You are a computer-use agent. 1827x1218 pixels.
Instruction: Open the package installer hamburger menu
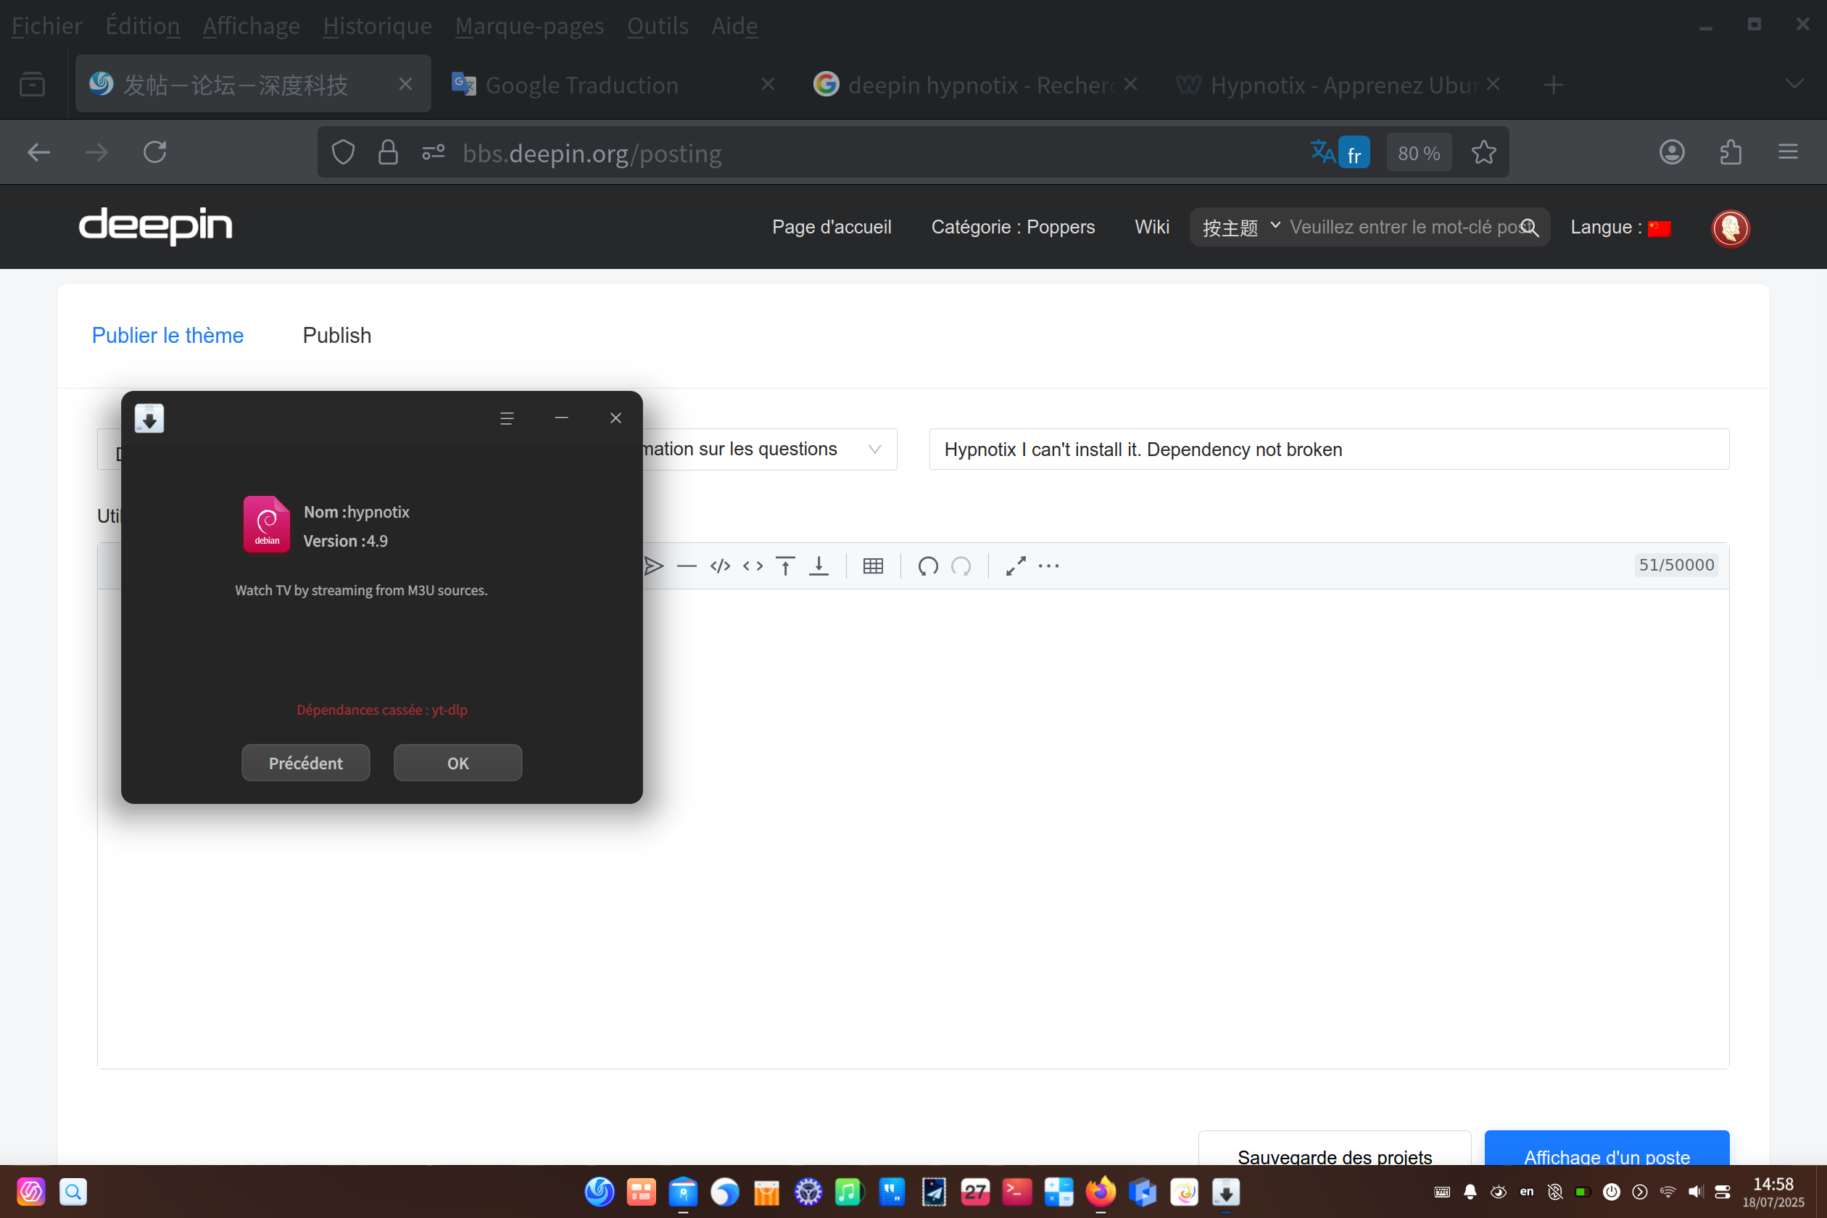click(507, 419)
